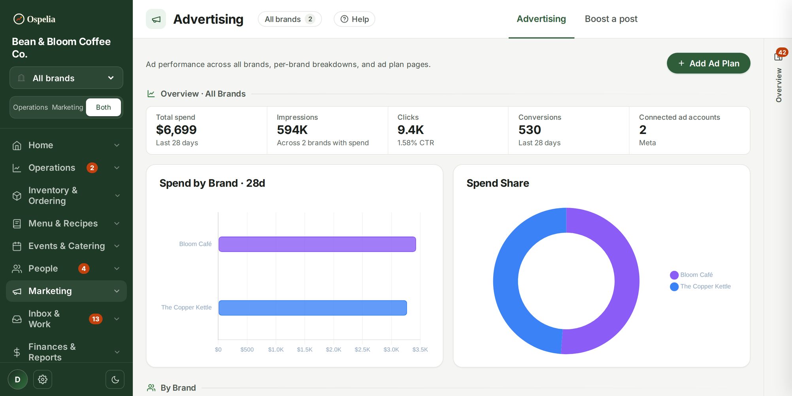Click the Marketing megaphone icon in sidebar

17,291
